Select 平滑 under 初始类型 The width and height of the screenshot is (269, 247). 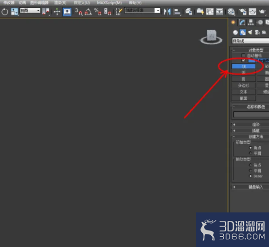251,153
